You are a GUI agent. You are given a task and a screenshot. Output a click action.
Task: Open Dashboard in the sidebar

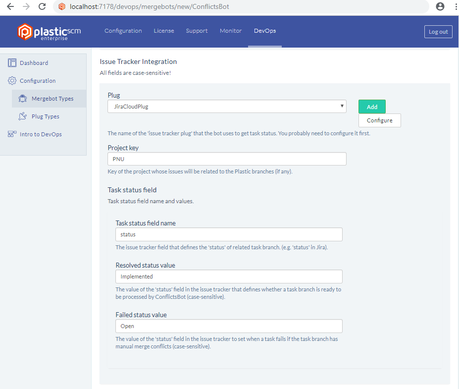coord(34,62)
